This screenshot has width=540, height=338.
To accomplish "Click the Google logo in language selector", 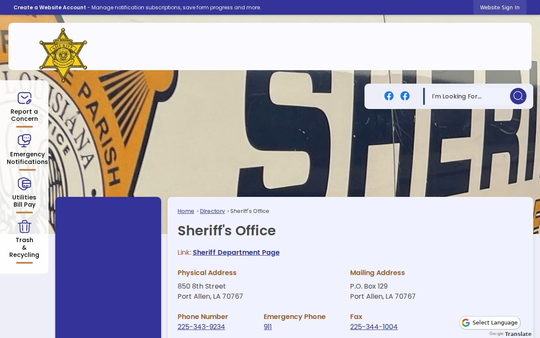I will click(466, 323).
